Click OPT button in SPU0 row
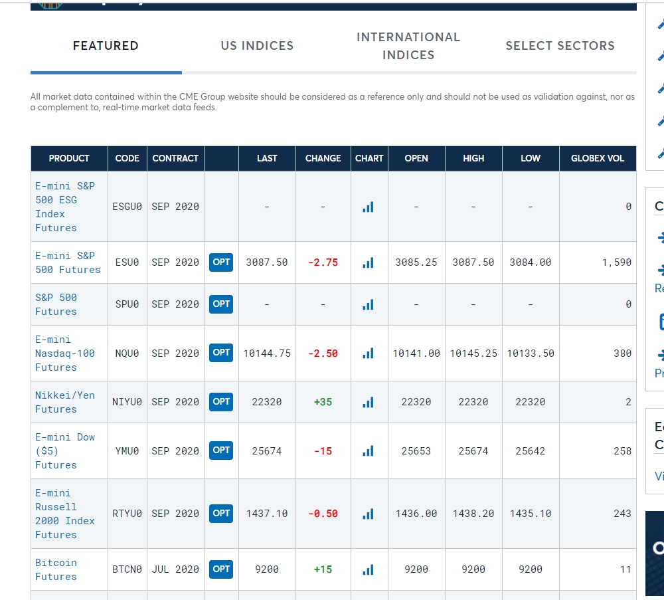Image resolution: width=664 pixels, height=600 pixels. pos(221,304)
